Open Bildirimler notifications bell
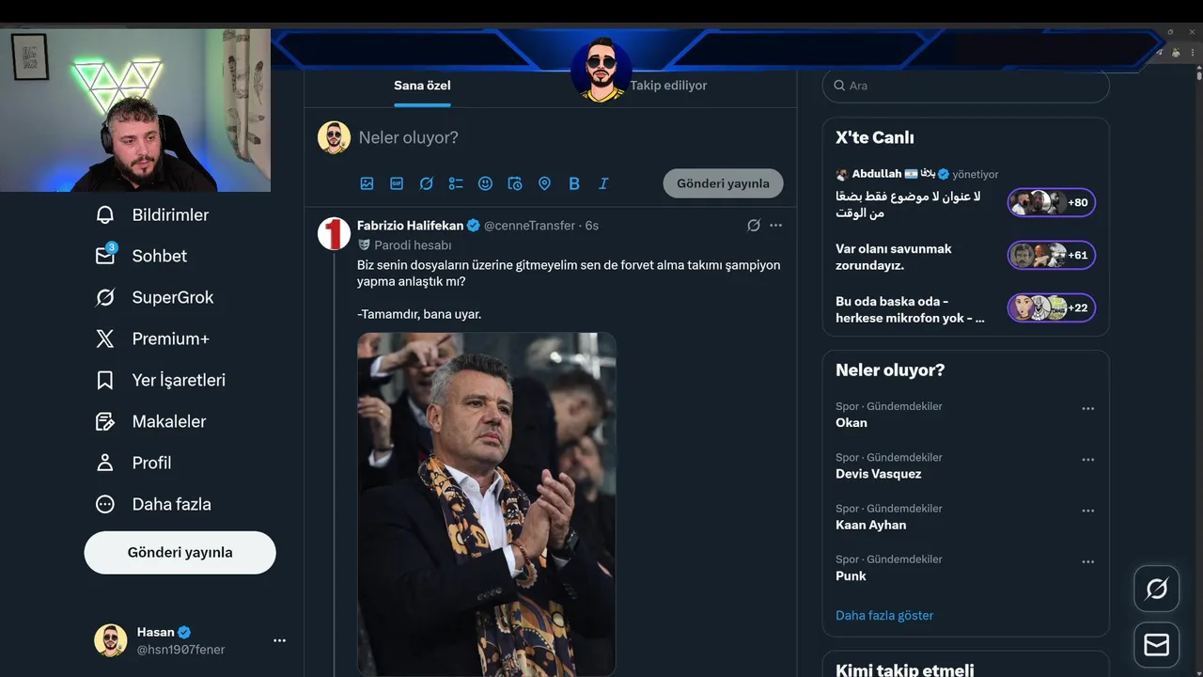Viewport: 1203px width, 677px height. pos(105,215)
